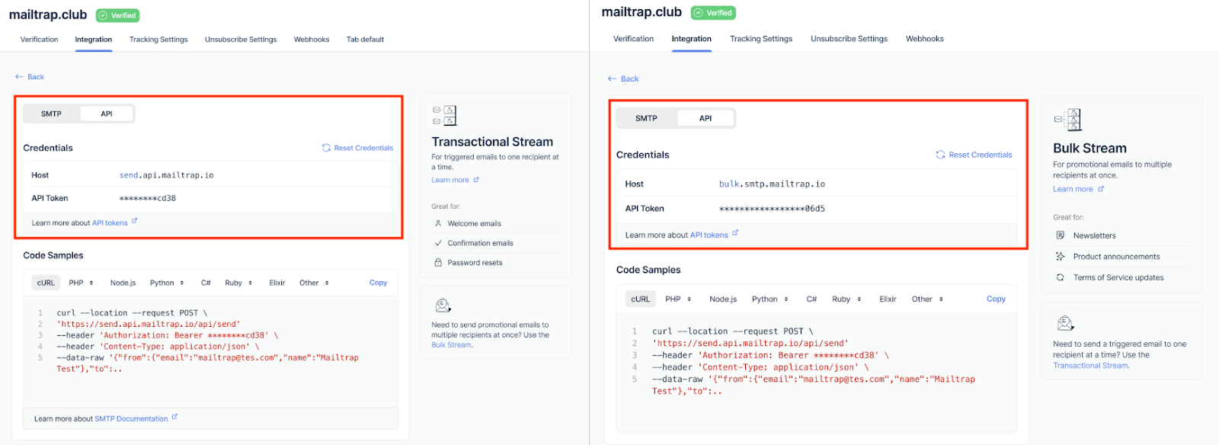Click the person icon beside Welcome emails
The height and width of the screenshot is (445, 1219).
point(438,223)
